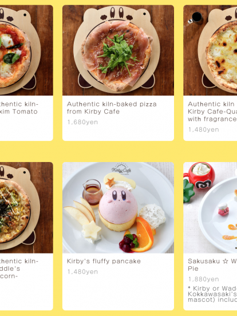The width and height of the screenshot is (237, 316).
Task: Click the Kirby Cafe-Quattro pizza title
Action: pyautogui.click(x=212, y=112)
